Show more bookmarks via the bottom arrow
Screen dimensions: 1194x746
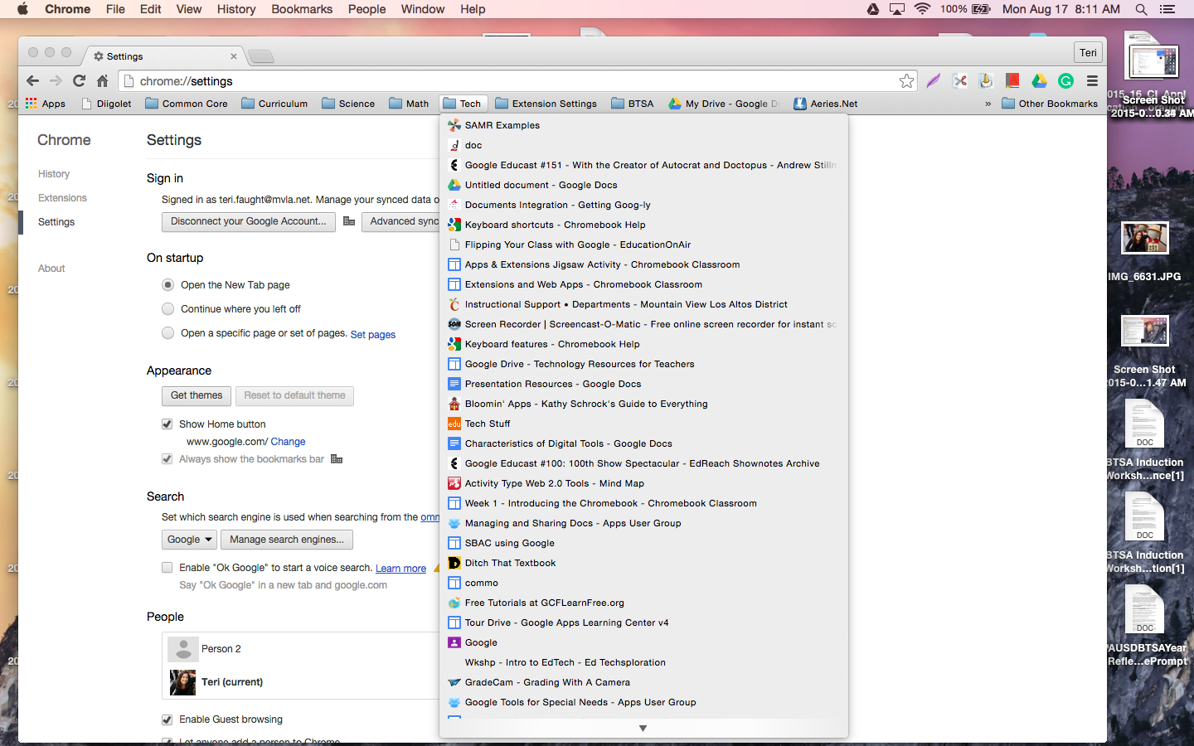[643, 729]
